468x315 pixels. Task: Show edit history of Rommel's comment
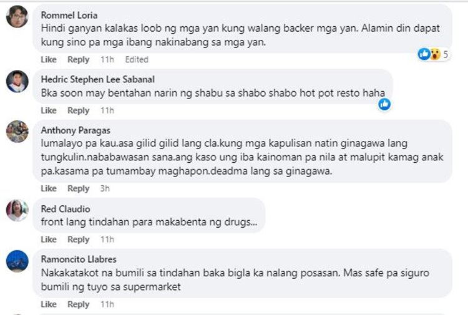coord(137,60)
